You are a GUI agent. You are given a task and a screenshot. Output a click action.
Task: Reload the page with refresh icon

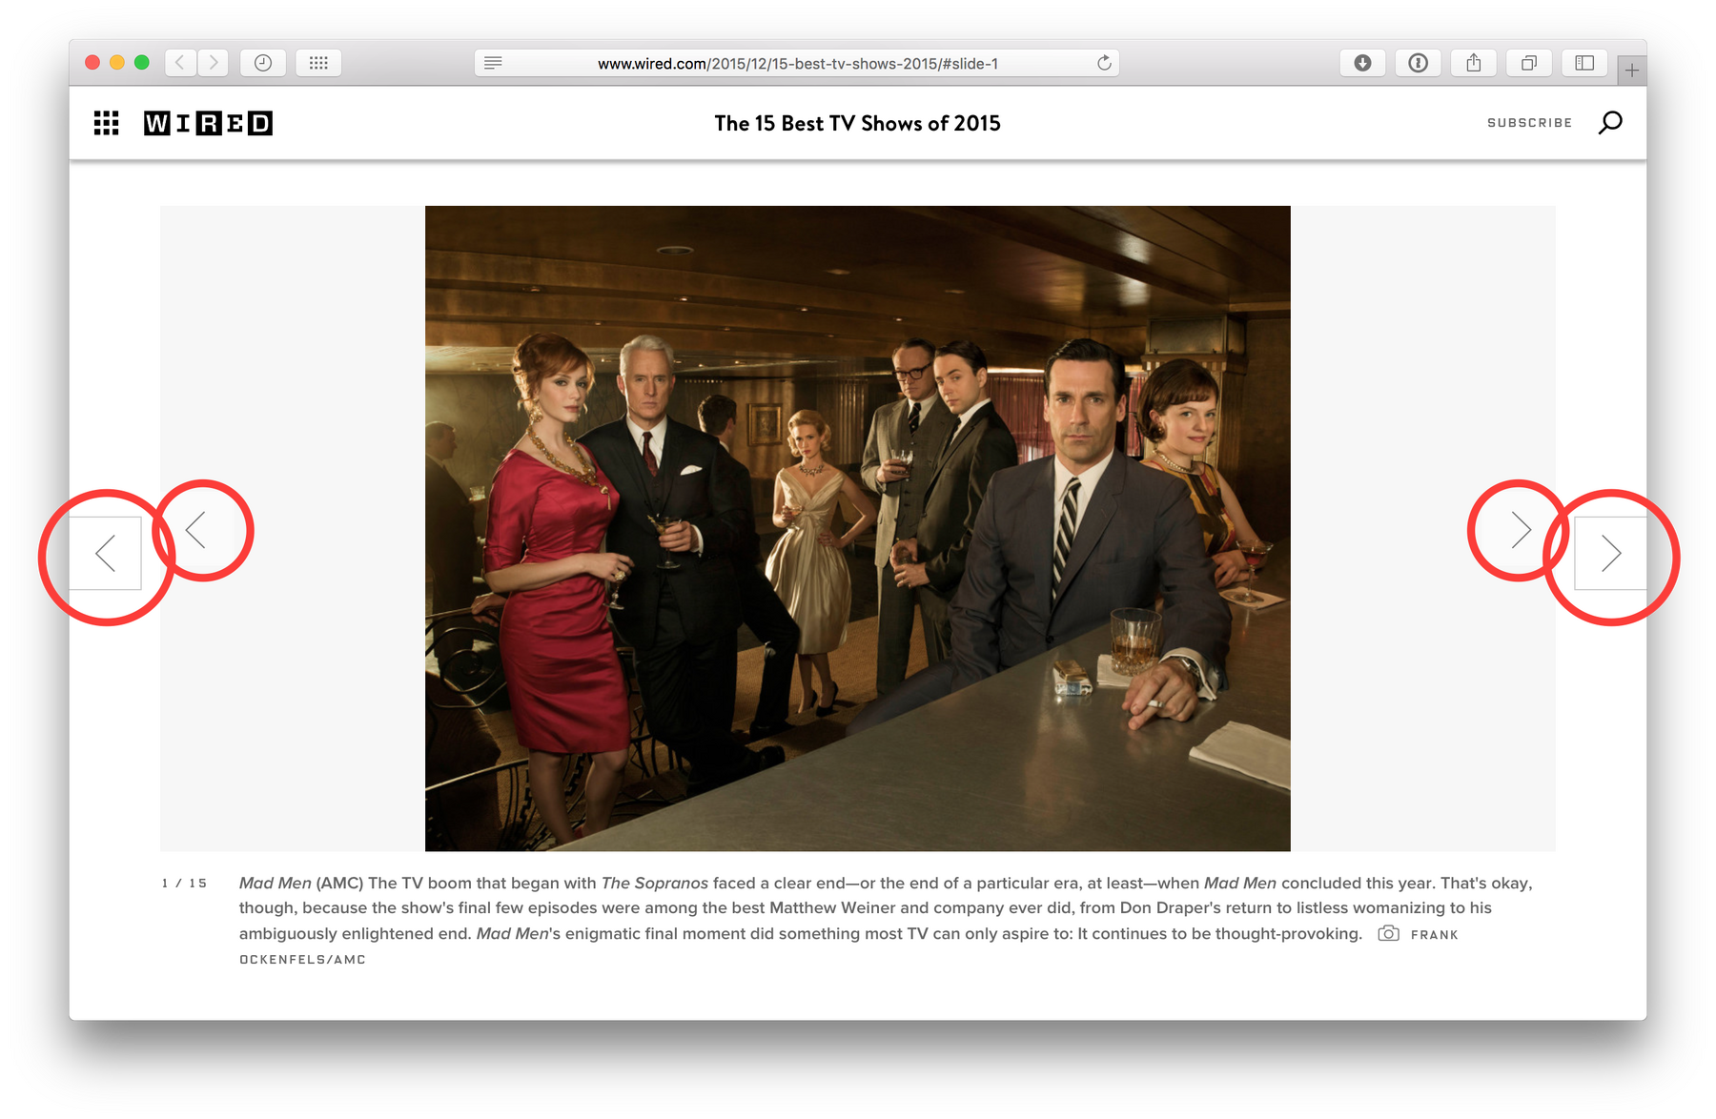tap(1104, 63)
